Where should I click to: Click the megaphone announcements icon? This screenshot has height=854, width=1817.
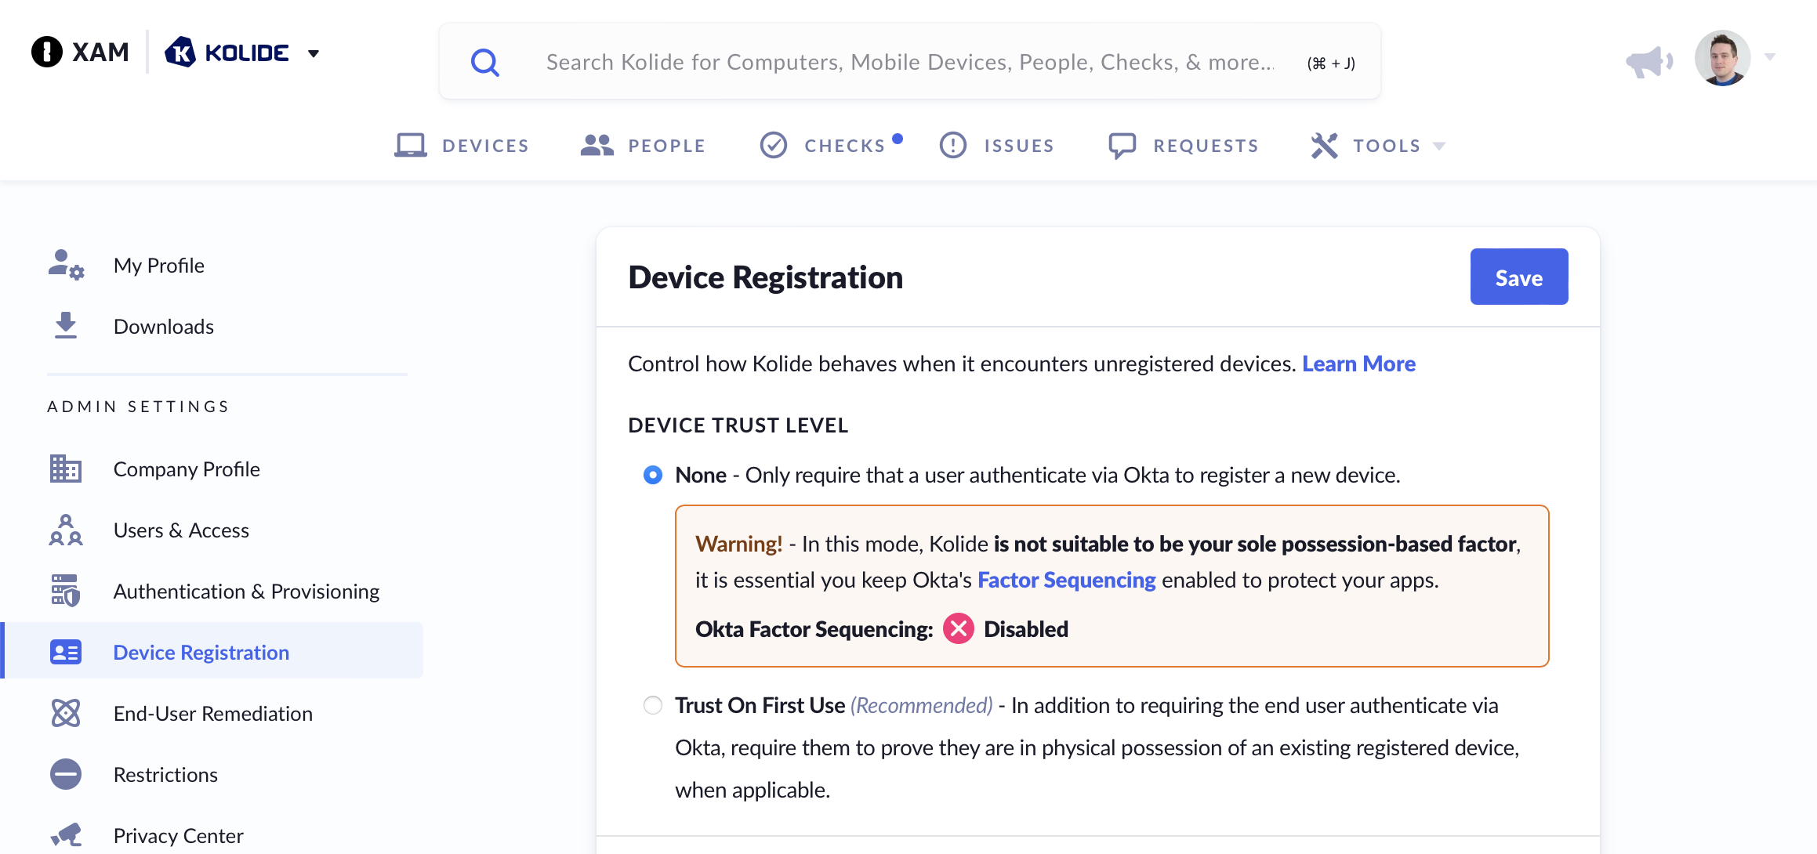point(1648,61)
